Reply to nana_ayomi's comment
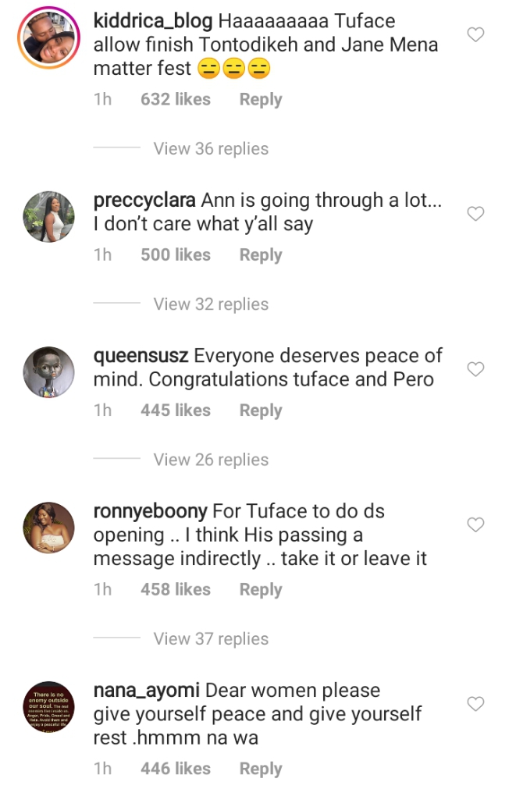Screen dimensions: 516x789 point(260,769)
